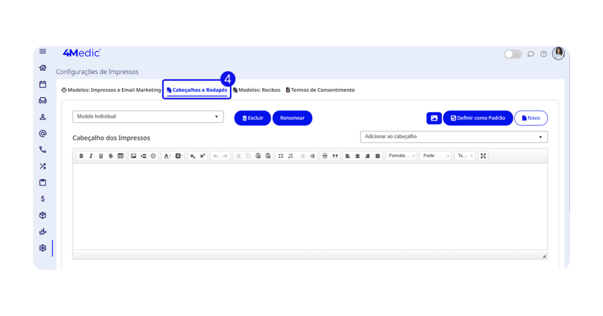Click the dollar sign finance icon
The image size is (603, 316).
42,199
